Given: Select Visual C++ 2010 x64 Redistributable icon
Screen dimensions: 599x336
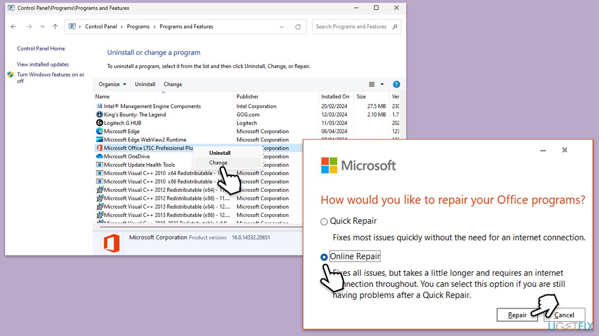Looking at the screenshot, I should [99, 174].
